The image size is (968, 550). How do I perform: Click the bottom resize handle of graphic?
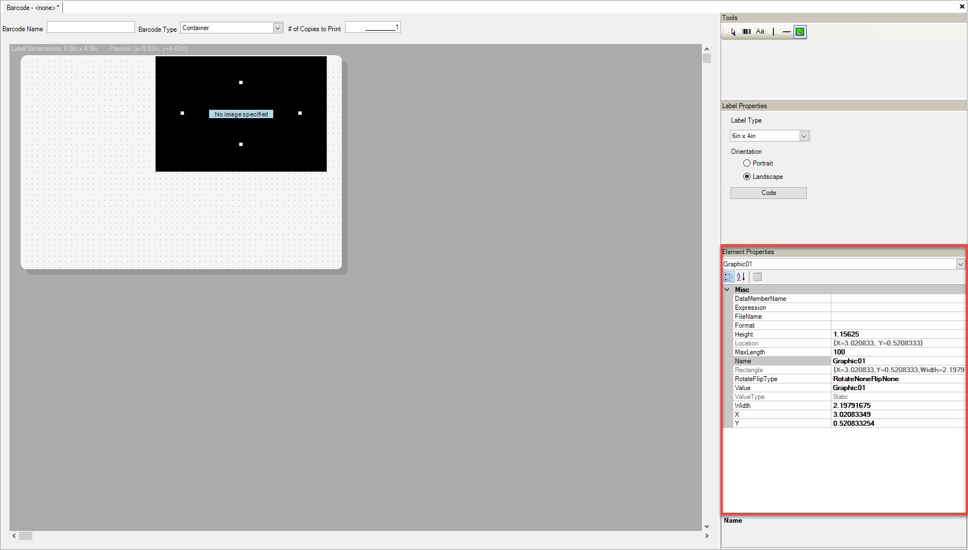(x=241, y=144)
